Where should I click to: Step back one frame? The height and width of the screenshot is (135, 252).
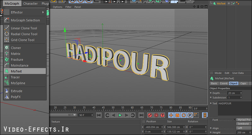(x=114, y=115)
